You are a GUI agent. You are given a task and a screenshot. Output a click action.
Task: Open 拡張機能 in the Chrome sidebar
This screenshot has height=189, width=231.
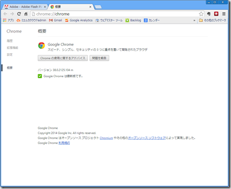pos(13,48)
